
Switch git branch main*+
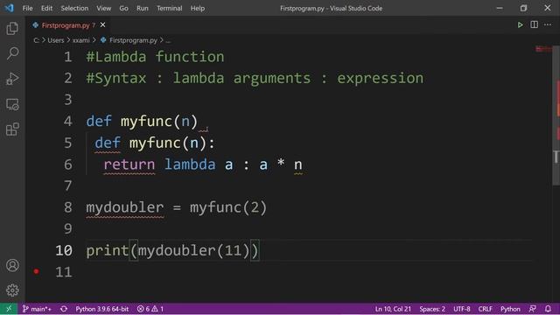(37, 309)
